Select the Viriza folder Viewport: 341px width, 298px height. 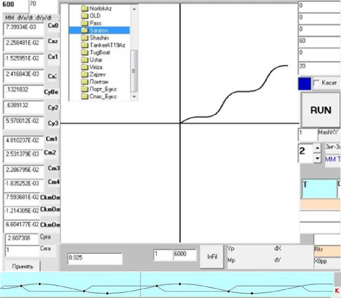[x=92, y=67]
